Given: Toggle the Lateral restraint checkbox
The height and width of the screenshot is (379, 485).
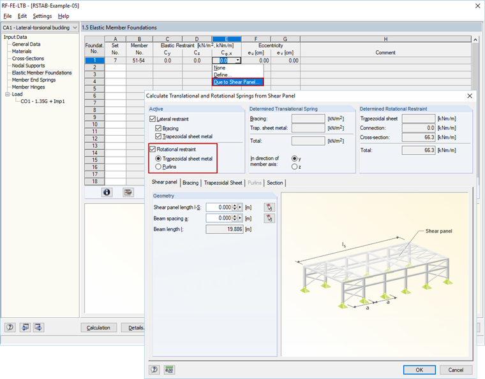Looking at the screenshot, I should pyautogui.click(x=153, y=119).
